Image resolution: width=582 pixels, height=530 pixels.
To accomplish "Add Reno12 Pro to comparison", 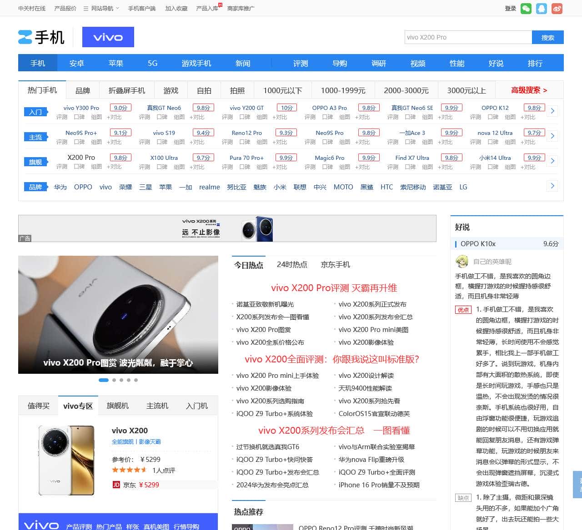I will click(280, 142).
